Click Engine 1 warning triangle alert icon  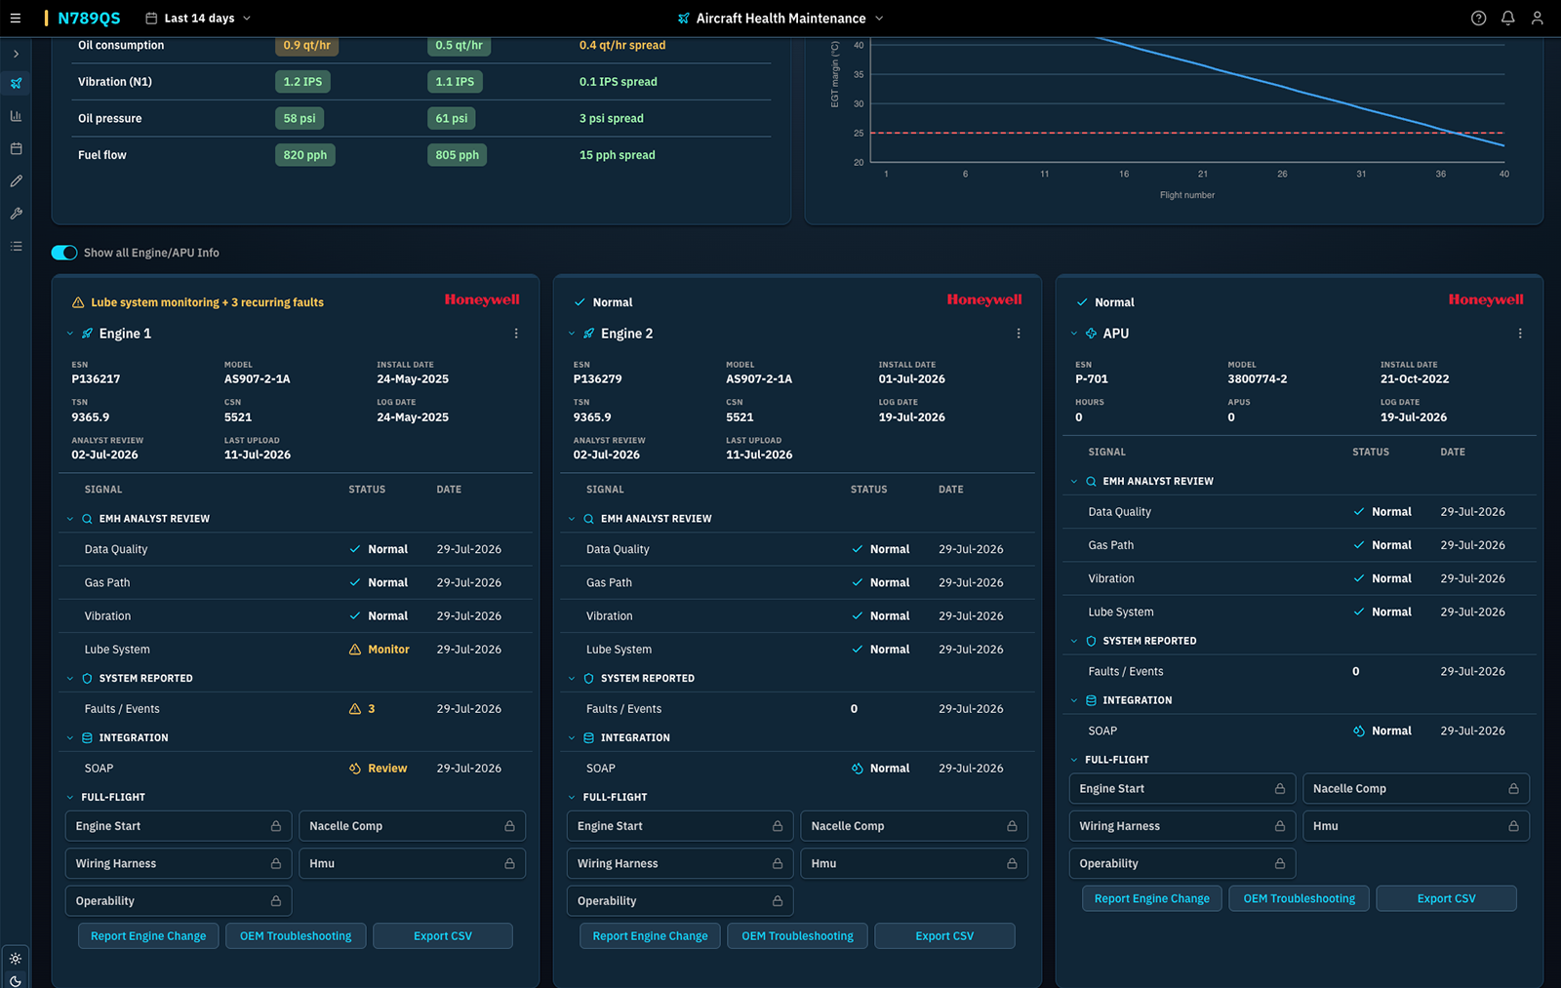click(78, 302)
